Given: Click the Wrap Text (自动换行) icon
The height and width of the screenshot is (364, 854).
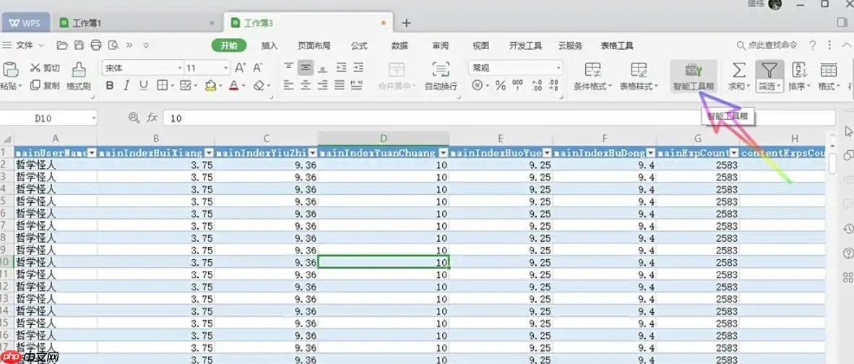Looking at the screenshot, I should [x=441, y=69].
